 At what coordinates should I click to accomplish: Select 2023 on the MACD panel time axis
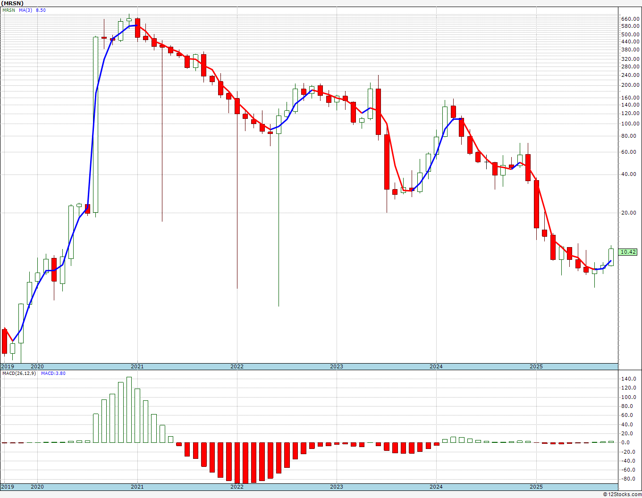coord(336,487)
